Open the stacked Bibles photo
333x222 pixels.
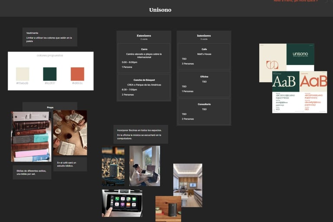pos(31,137)
